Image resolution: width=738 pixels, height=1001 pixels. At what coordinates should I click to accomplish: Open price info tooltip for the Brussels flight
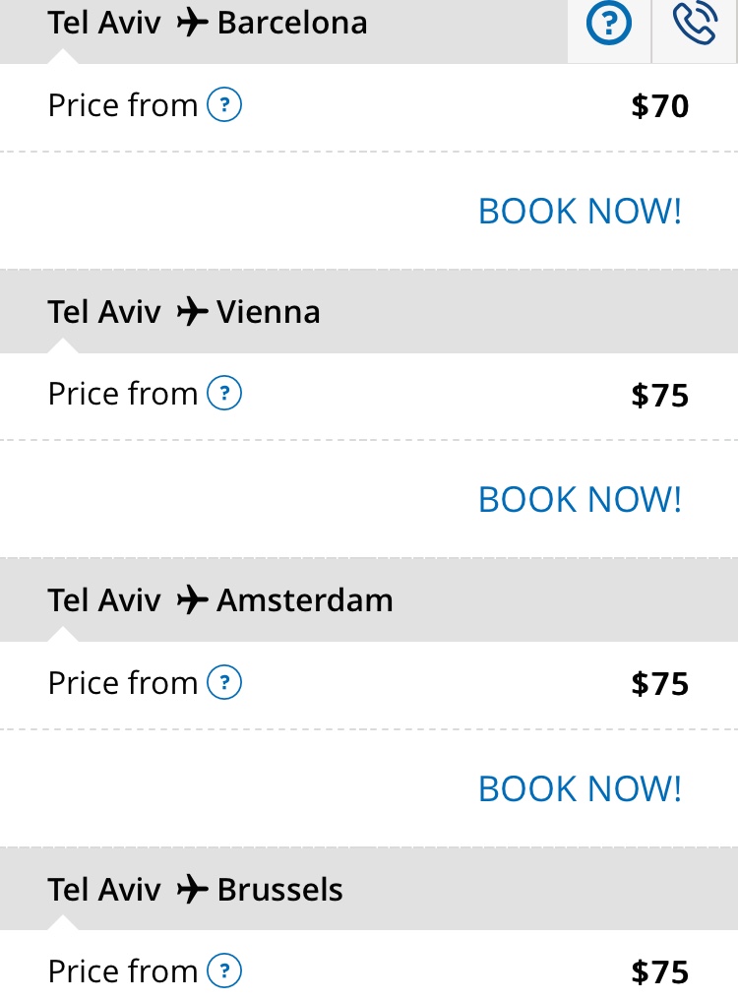click(224, 971)
